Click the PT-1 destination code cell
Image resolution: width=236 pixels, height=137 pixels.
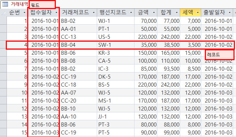click(x=116, y=29)
